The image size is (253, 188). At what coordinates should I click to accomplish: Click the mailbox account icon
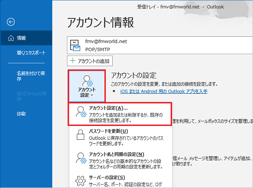[75, 46]
